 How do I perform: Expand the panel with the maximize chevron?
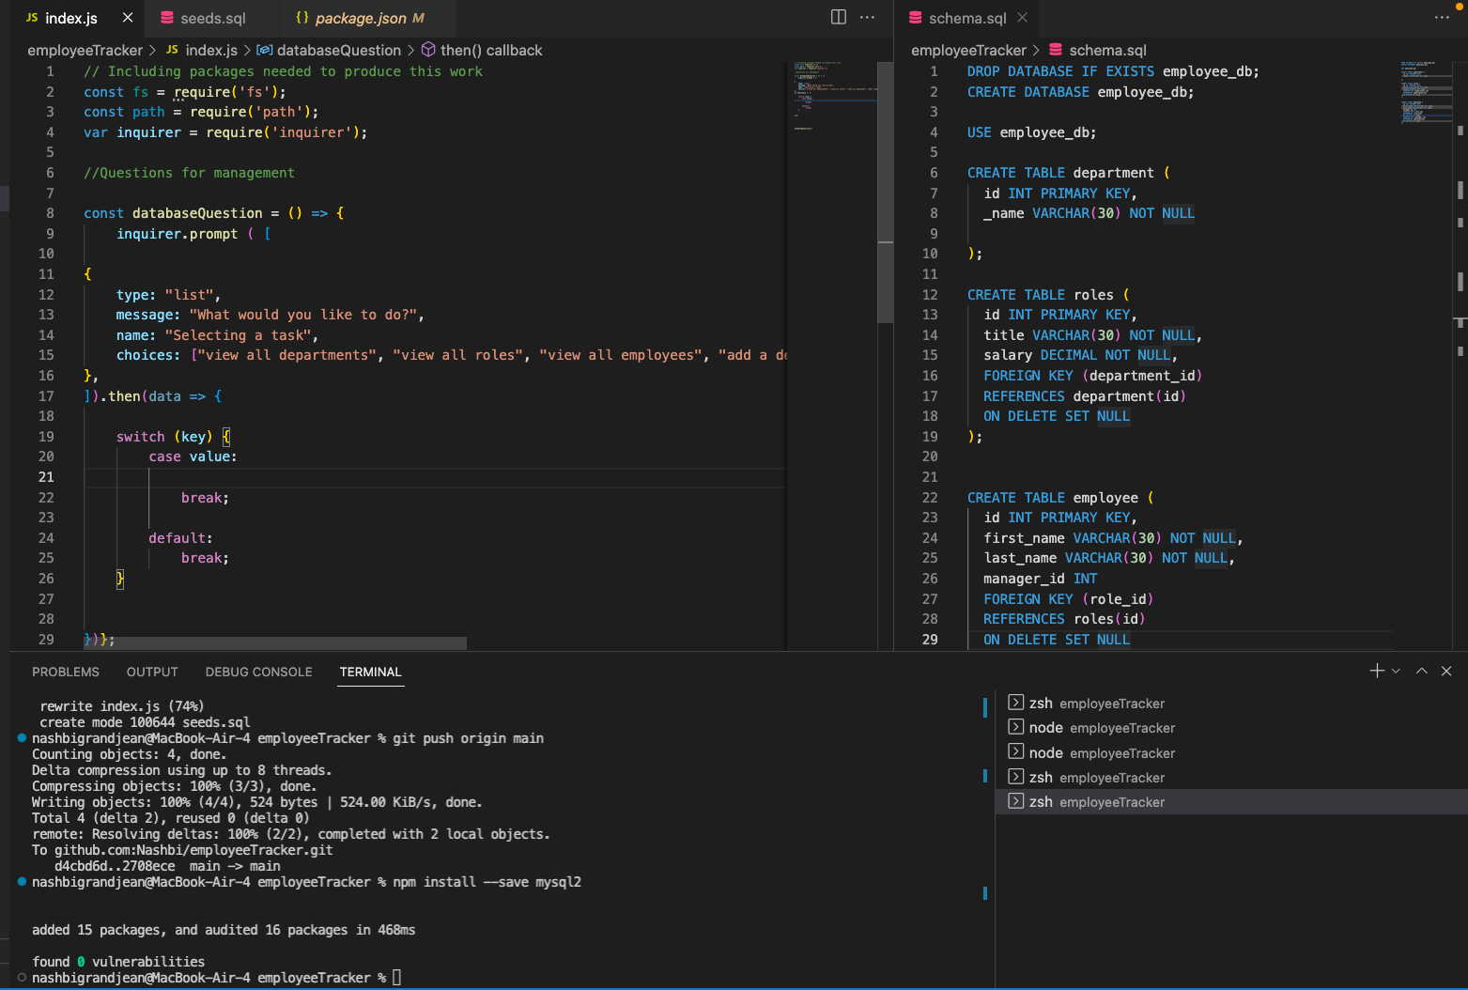pos(1421,671)
